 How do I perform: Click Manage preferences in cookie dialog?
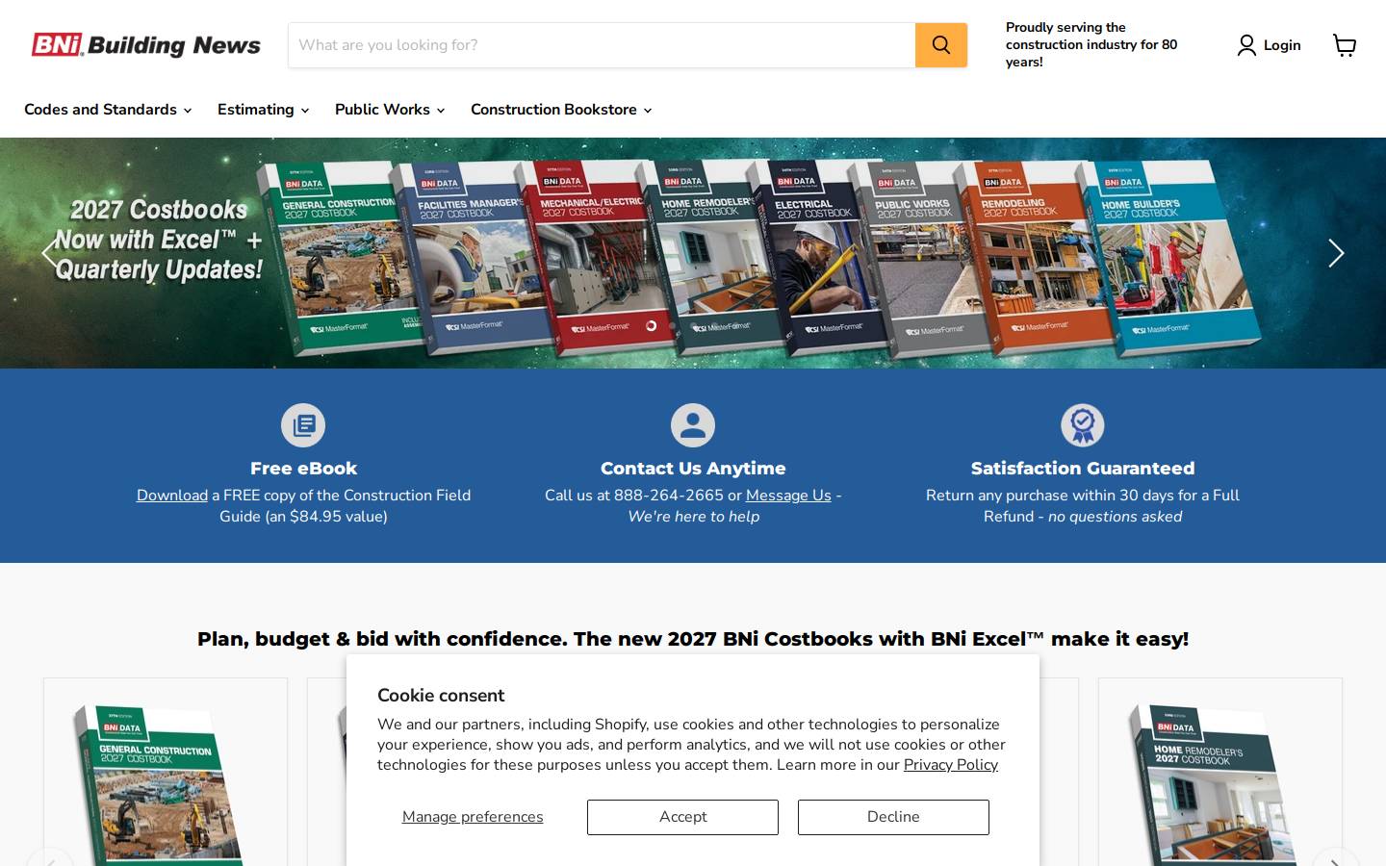[473, 817]
